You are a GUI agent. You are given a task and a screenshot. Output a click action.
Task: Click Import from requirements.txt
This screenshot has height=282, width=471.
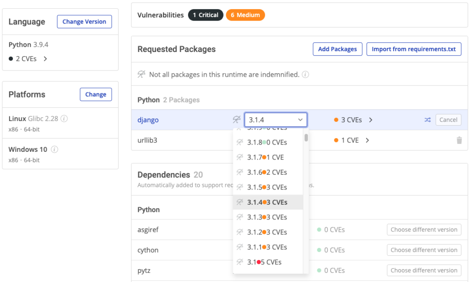[x=414, y=49]
